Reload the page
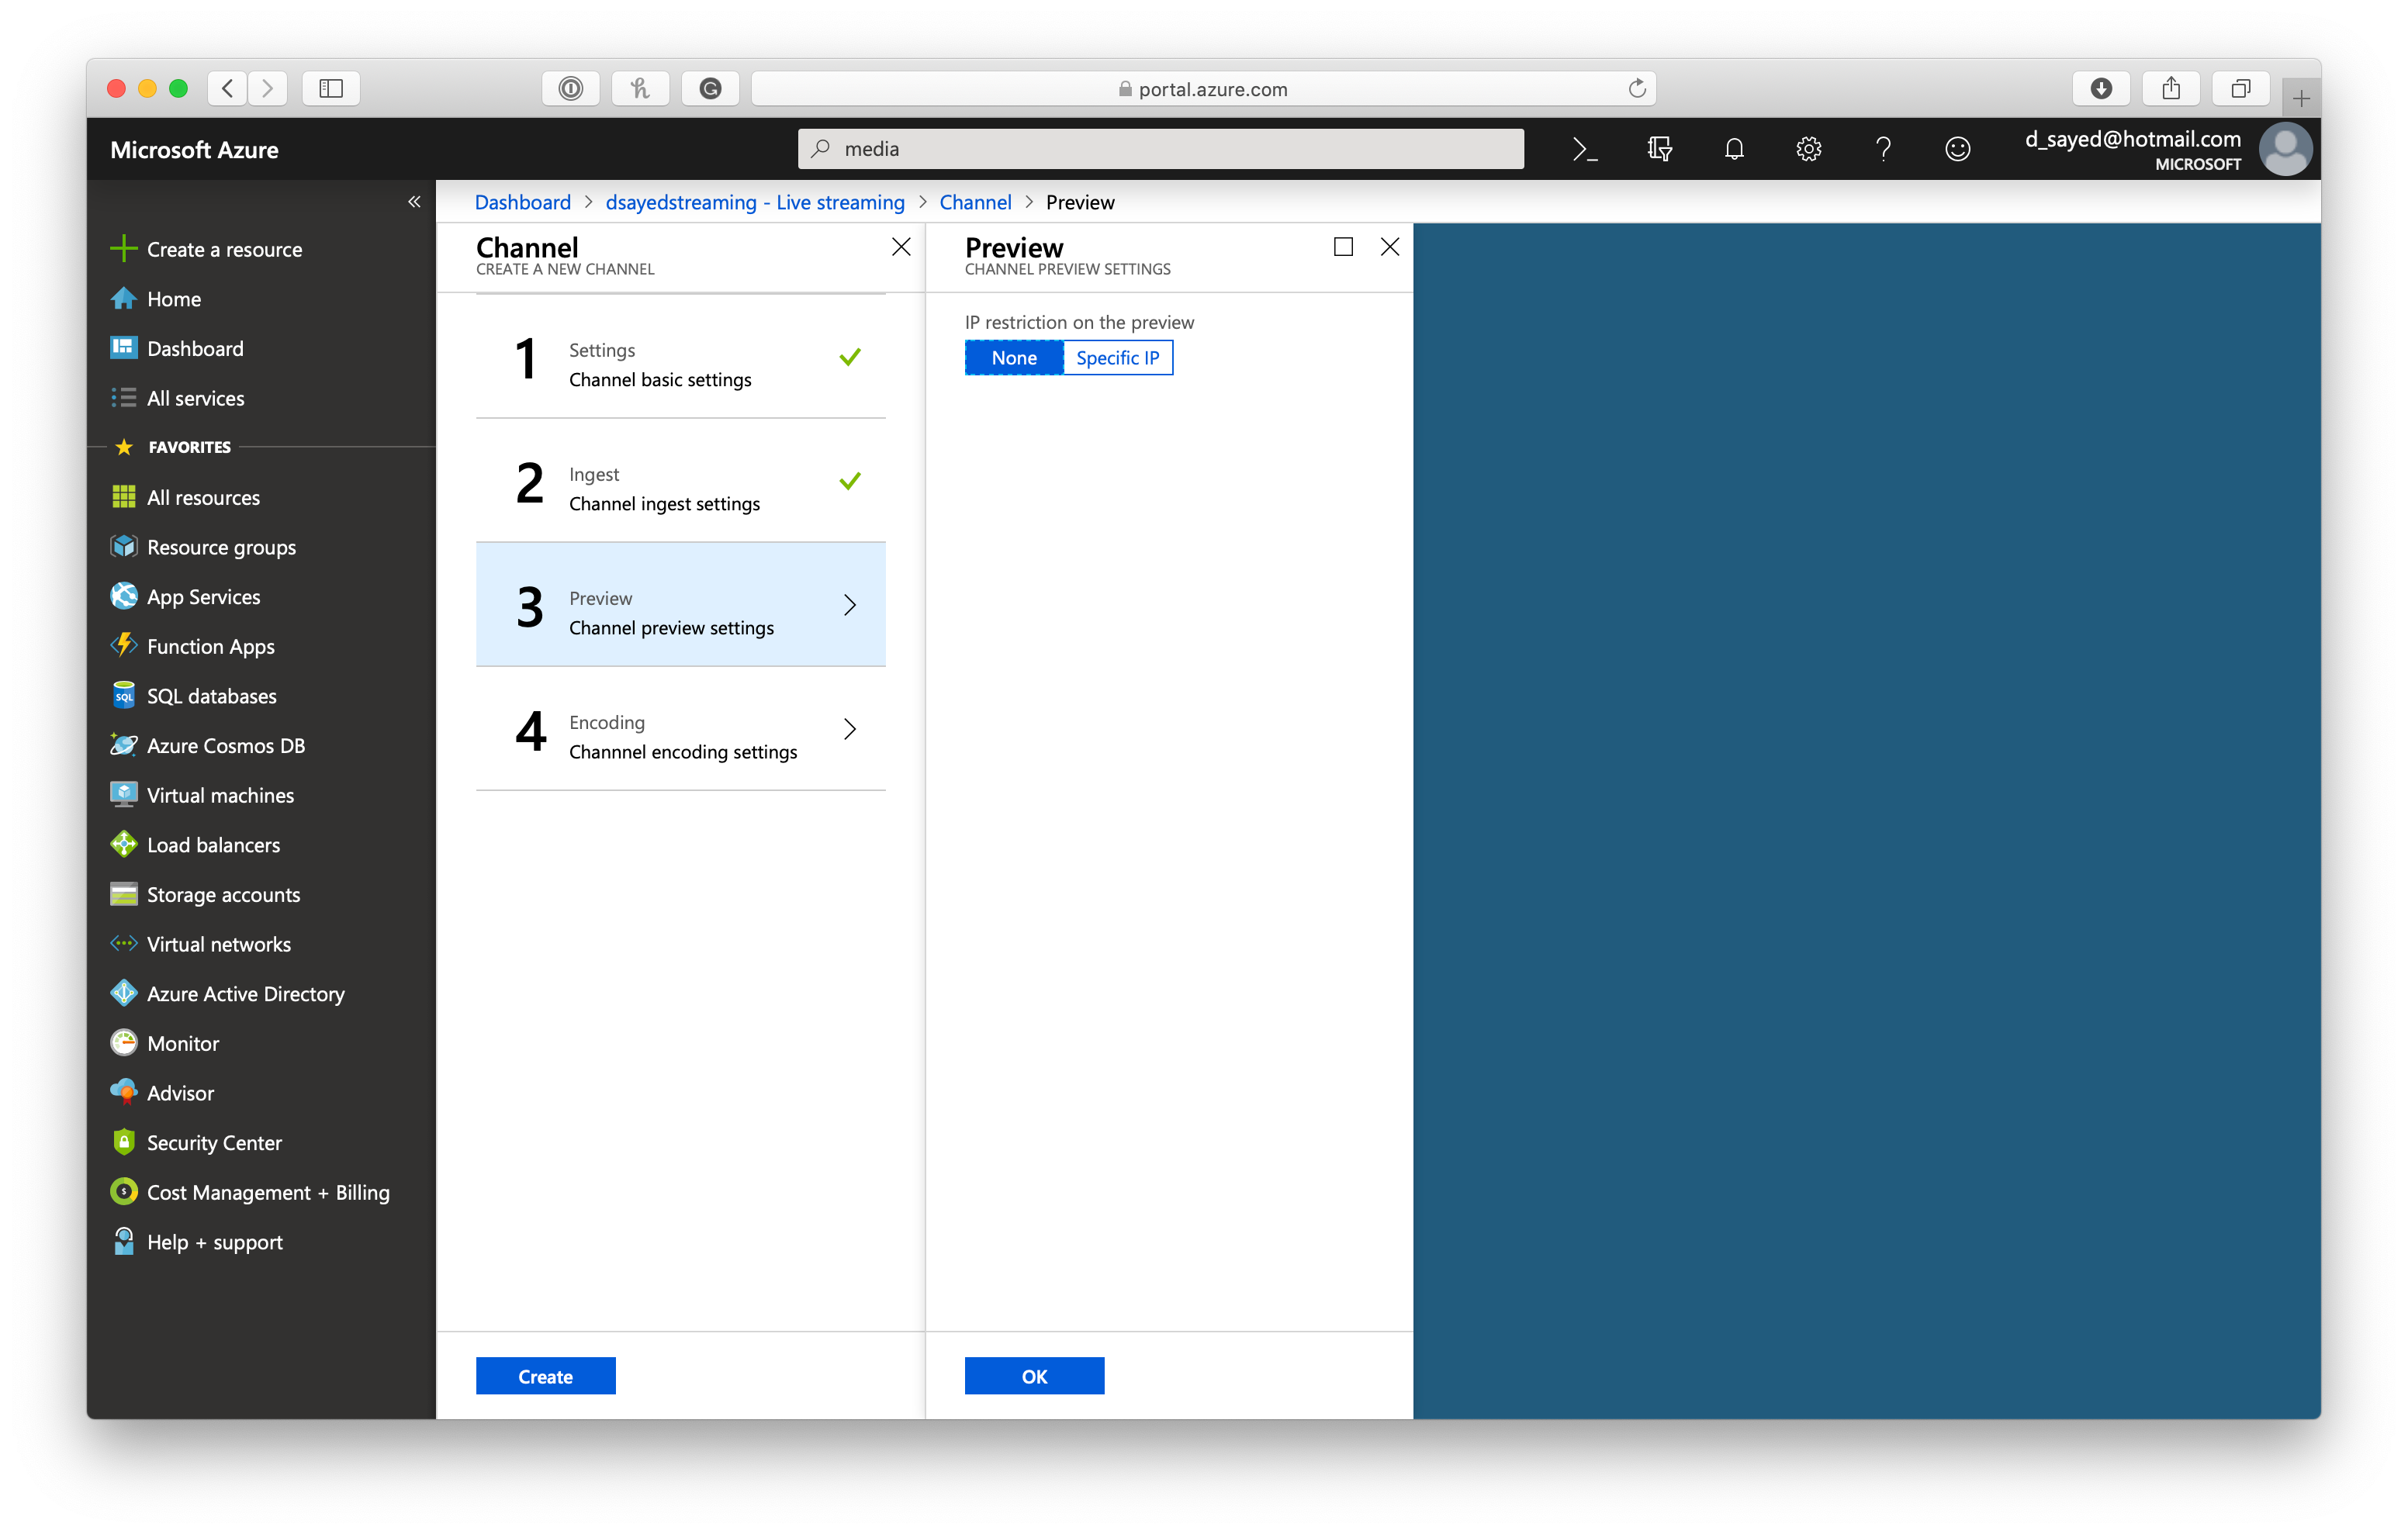 pos(1637,89)
